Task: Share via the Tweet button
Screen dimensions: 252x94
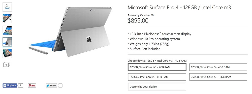Action: (x=52, y=85)
